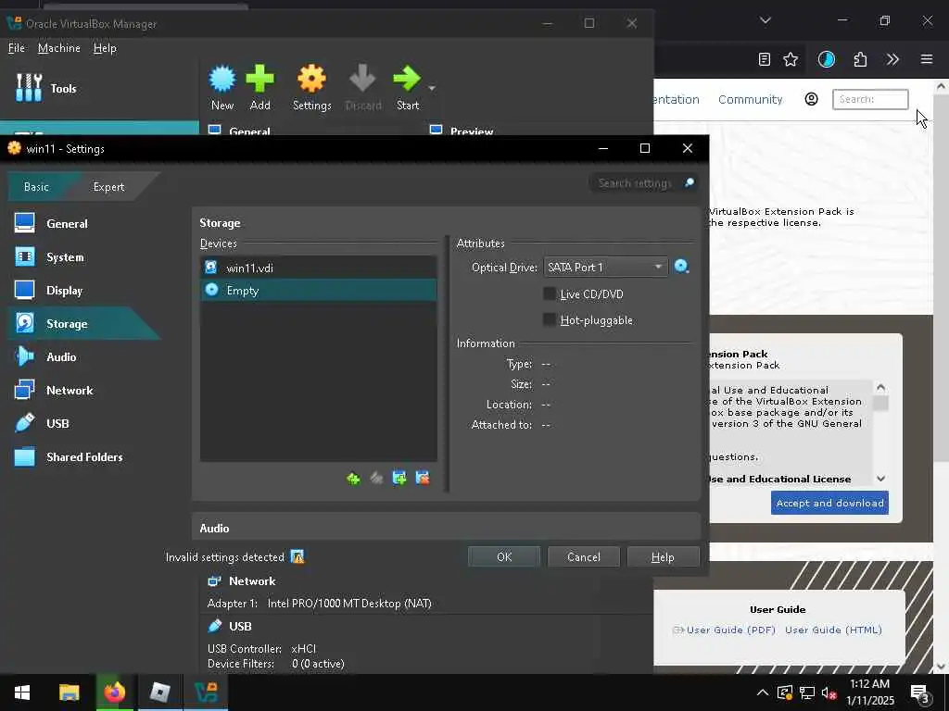Open the Firefox list all tabs chevron
This screenshot has height=711, width=949.
(x=765, y=20)
